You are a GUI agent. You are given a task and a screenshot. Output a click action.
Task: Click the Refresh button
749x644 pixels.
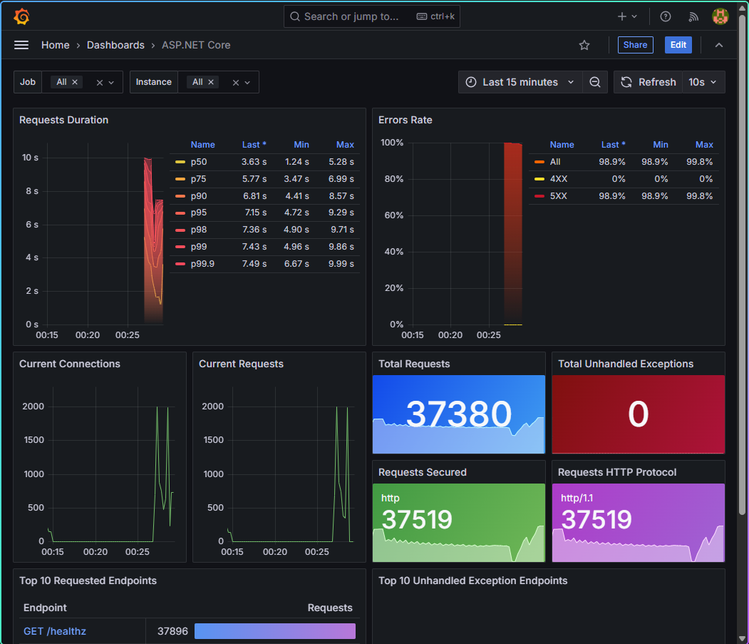coord(649,82)
